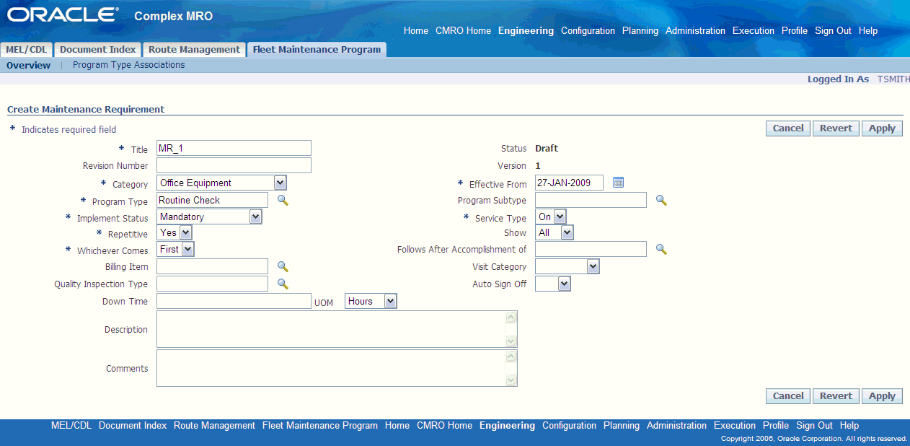This screenshot has width=910, height=446.
Task: Click Description scrollbar down arrow
Action: pyautogui.click(x=511, y=341)
